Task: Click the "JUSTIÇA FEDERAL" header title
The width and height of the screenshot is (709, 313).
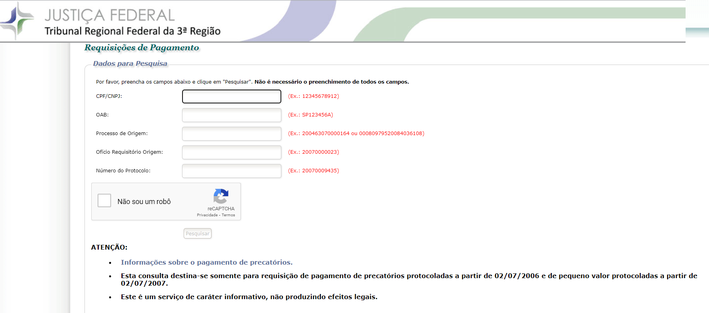Action: click(x=110, y=15)
